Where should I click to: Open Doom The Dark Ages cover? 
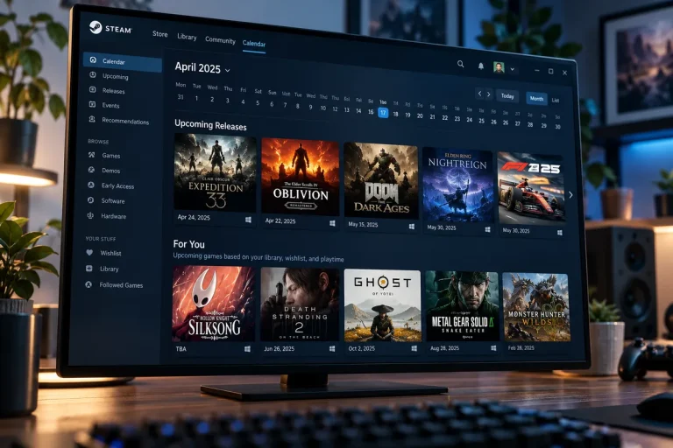point(380,181)
